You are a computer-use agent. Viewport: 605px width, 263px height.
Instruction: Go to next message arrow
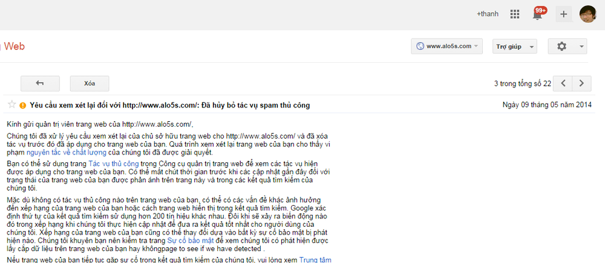click(x=581, y=83)
